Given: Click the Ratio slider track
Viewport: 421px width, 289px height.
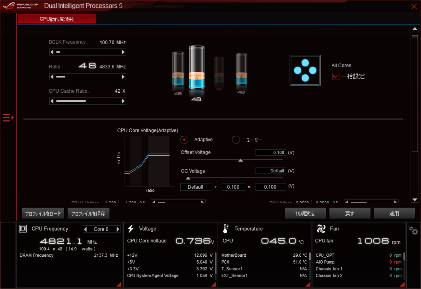Looking at the screenshot, I should pyautogui.click(x=88, y=77).
